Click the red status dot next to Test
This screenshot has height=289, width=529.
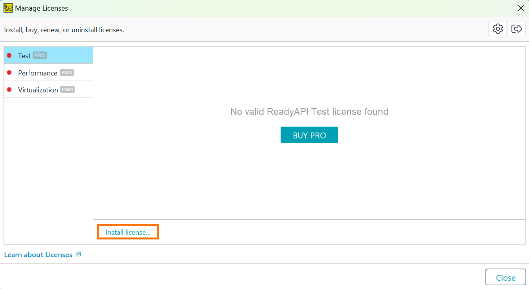[9, 55]
